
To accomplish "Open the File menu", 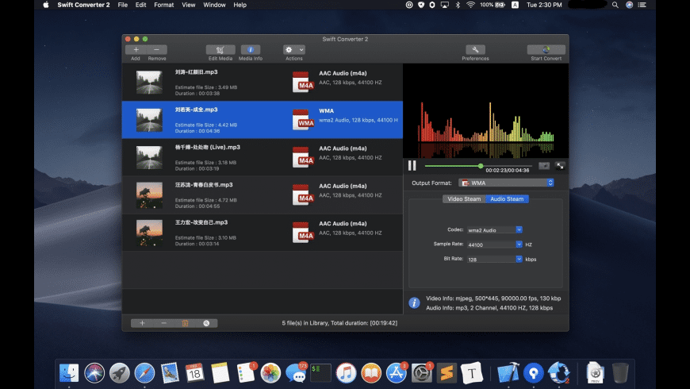I will [123, 5].
